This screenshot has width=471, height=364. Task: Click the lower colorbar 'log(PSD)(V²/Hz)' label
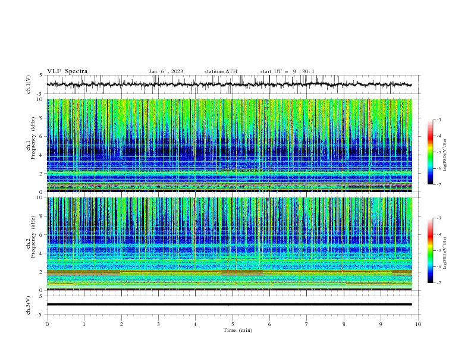(445, 253)
